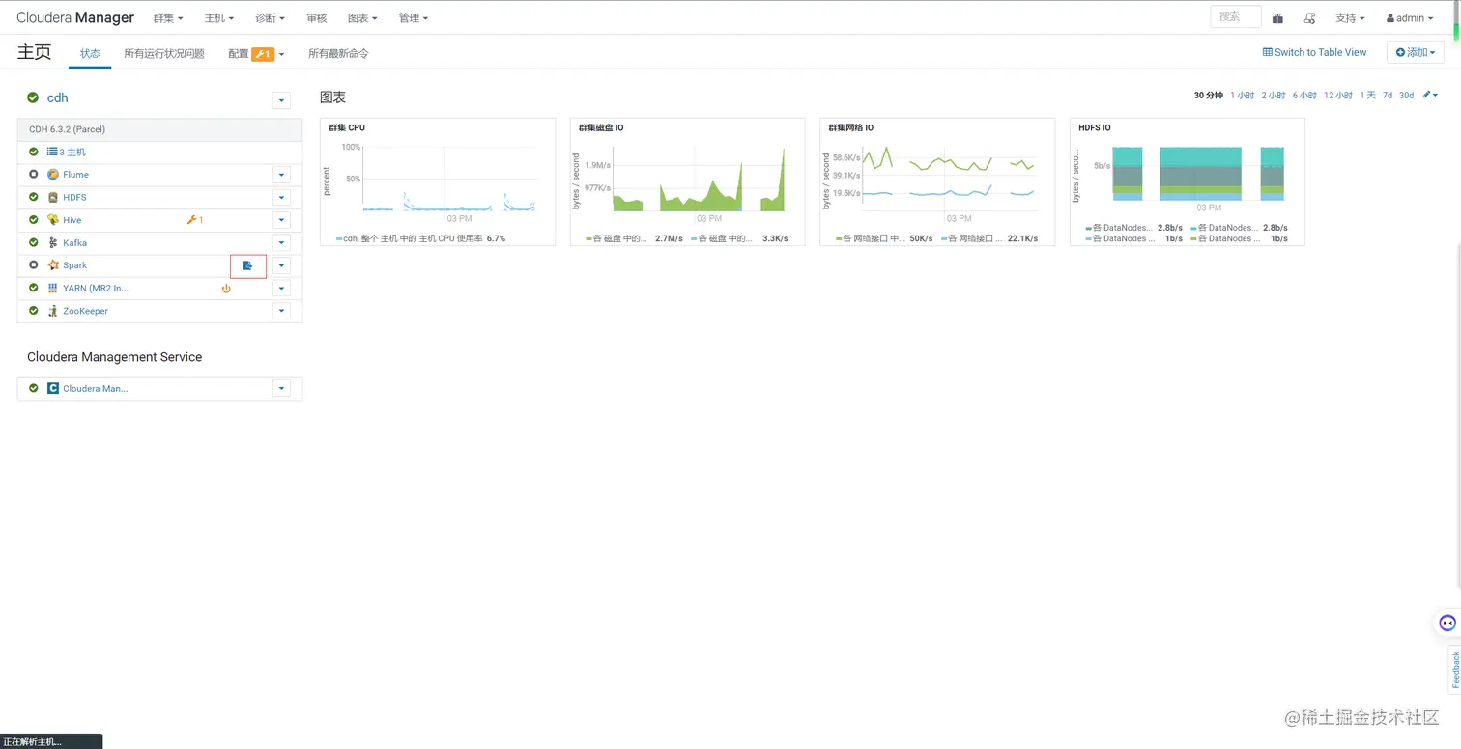This screenshot has width=1461, height=749.
Task: Open the Spark actions dropdown arrow
Action: (x=281, y=265)
